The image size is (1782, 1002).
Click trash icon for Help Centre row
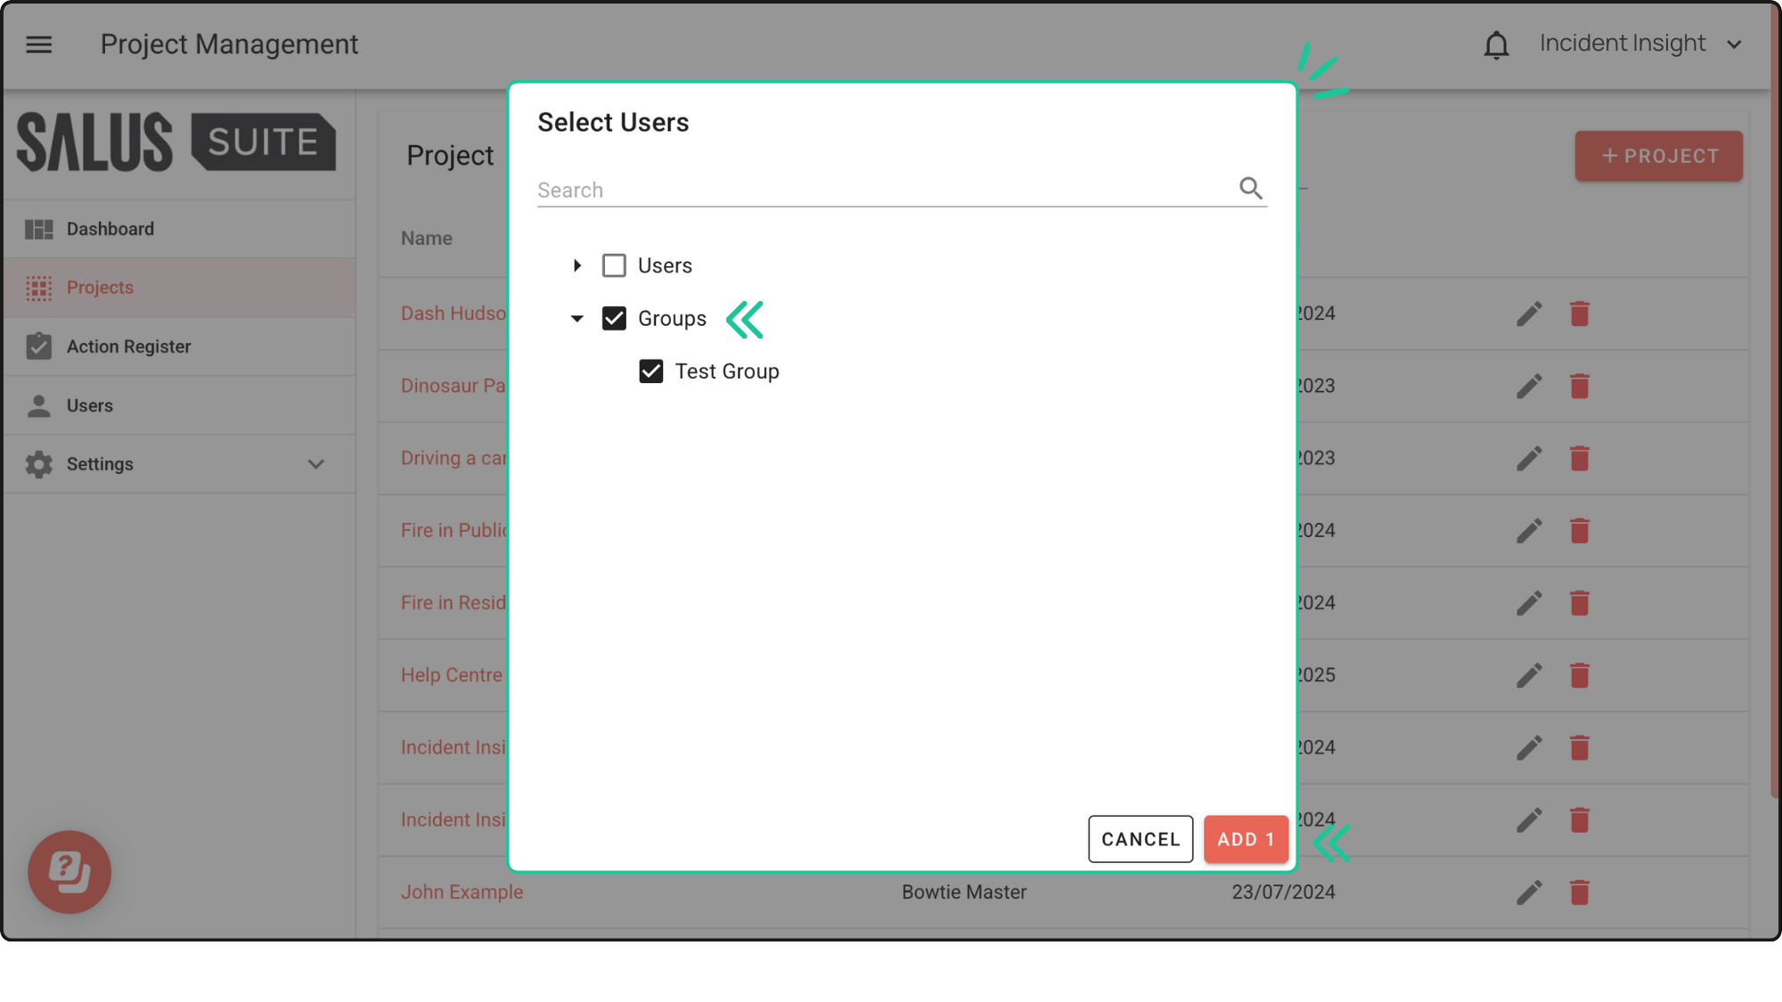click(1579, 676)
